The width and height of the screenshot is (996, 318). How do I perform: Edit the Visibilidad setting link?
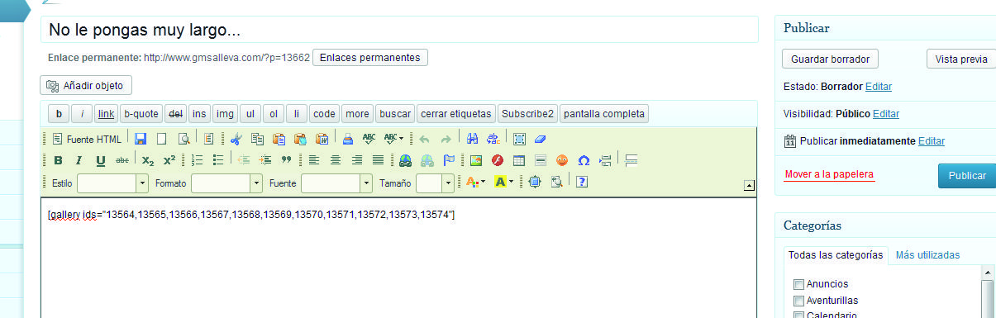coord(886,114)
